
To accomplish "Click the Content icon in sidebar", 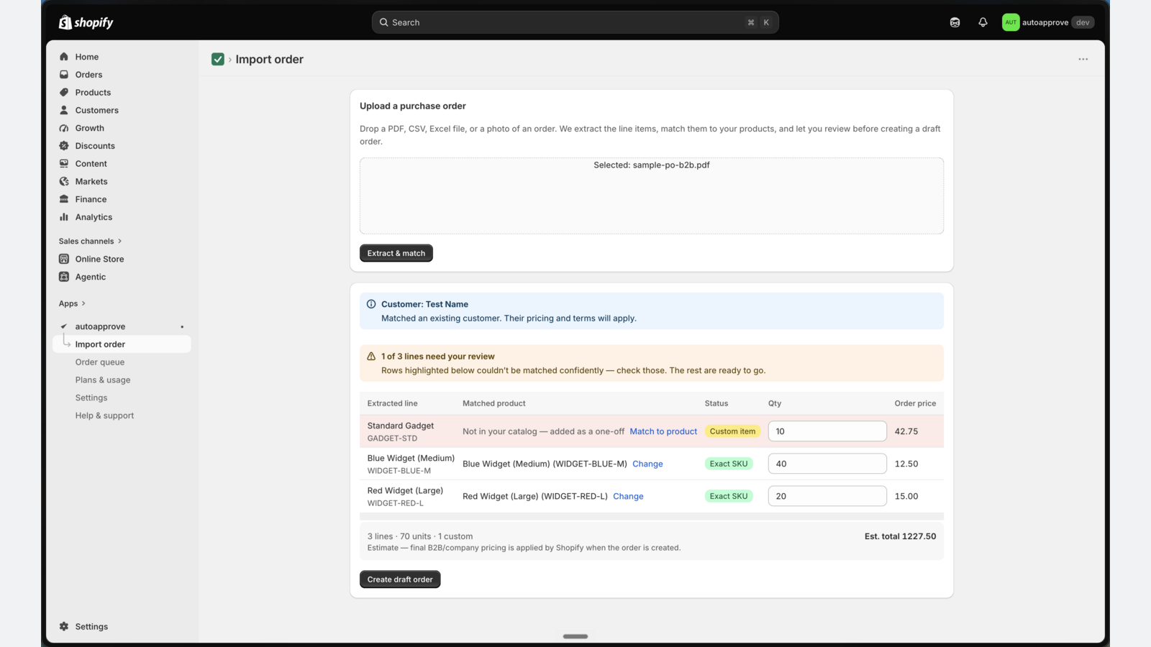I will (64, 164).
